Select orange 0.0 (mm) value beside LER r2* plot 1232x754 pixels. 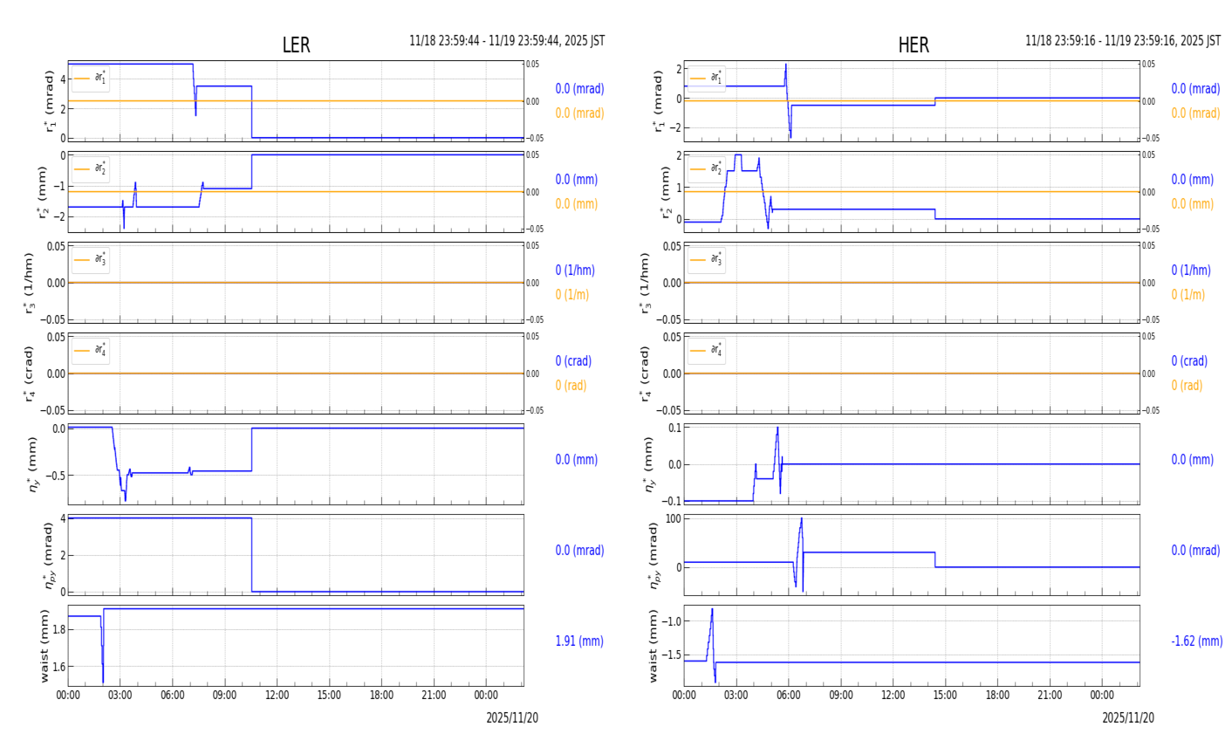577,204
